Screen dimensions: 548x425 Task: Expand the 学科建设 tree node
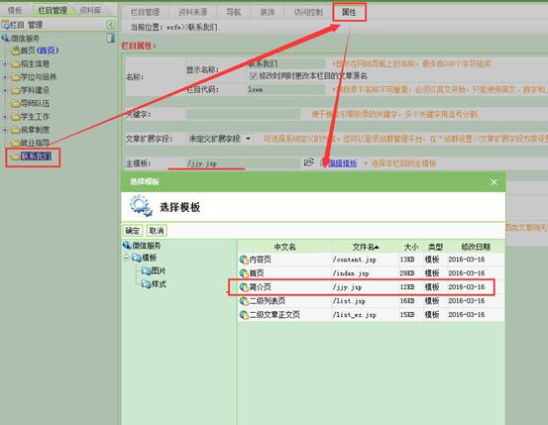point(5,90)
